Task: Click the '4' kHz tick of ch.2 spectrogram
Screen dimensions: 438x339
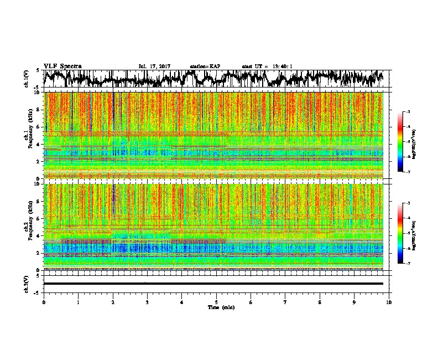Action: (39, 236)
